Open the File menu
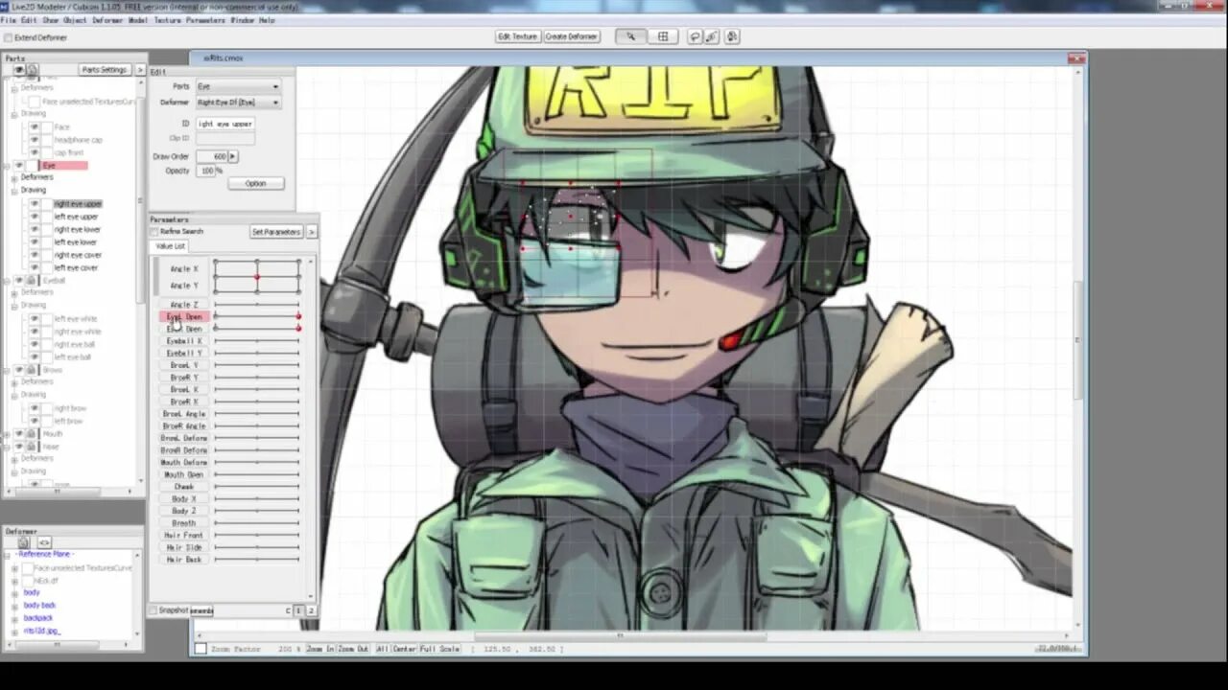 (x=9, y=20)
